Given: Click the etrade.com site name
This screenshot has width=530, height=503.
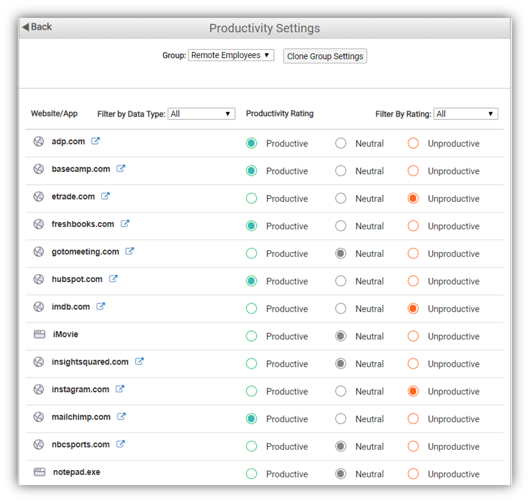Looking at the screenshot, I should 73,197.
